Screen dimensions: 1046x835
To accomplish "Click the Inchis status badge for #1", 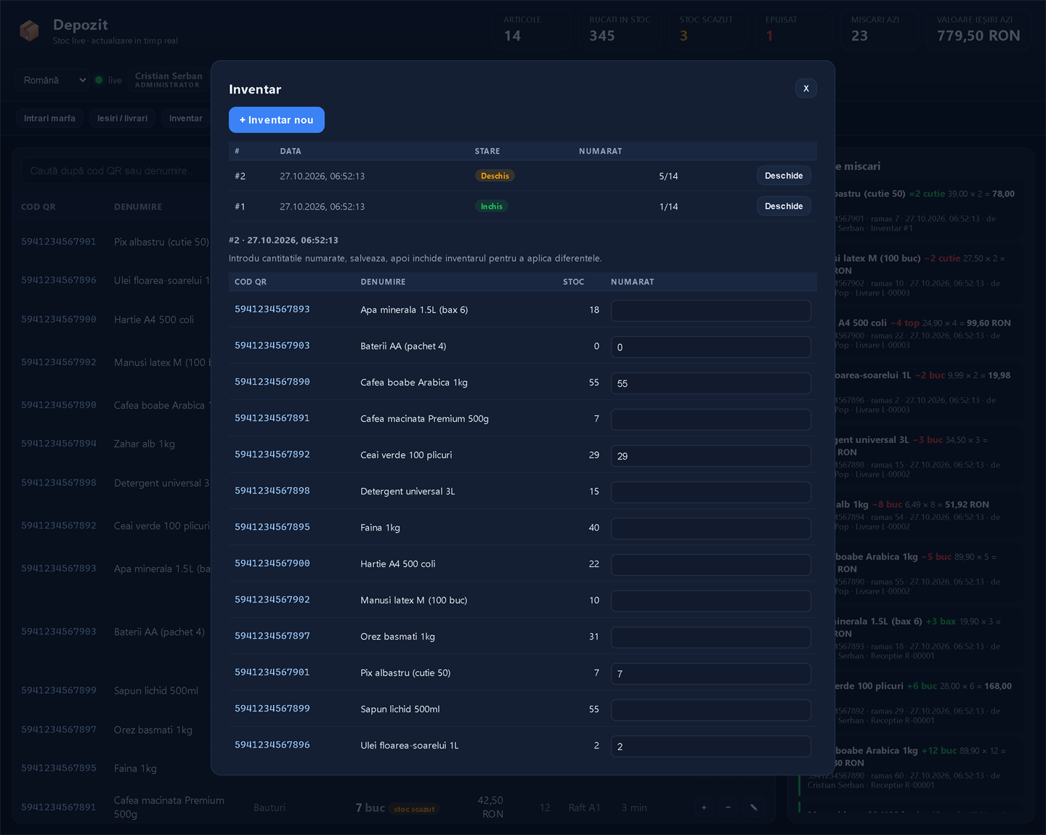I will [492, 206].
